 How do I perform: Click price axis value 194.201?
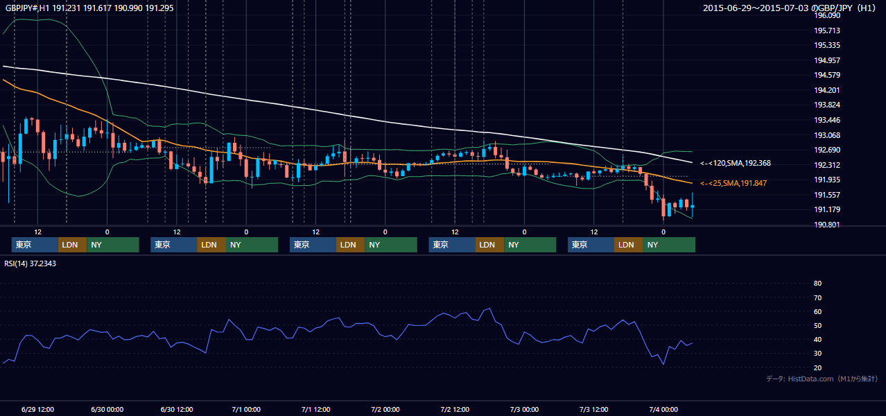[x=827, y=90]
